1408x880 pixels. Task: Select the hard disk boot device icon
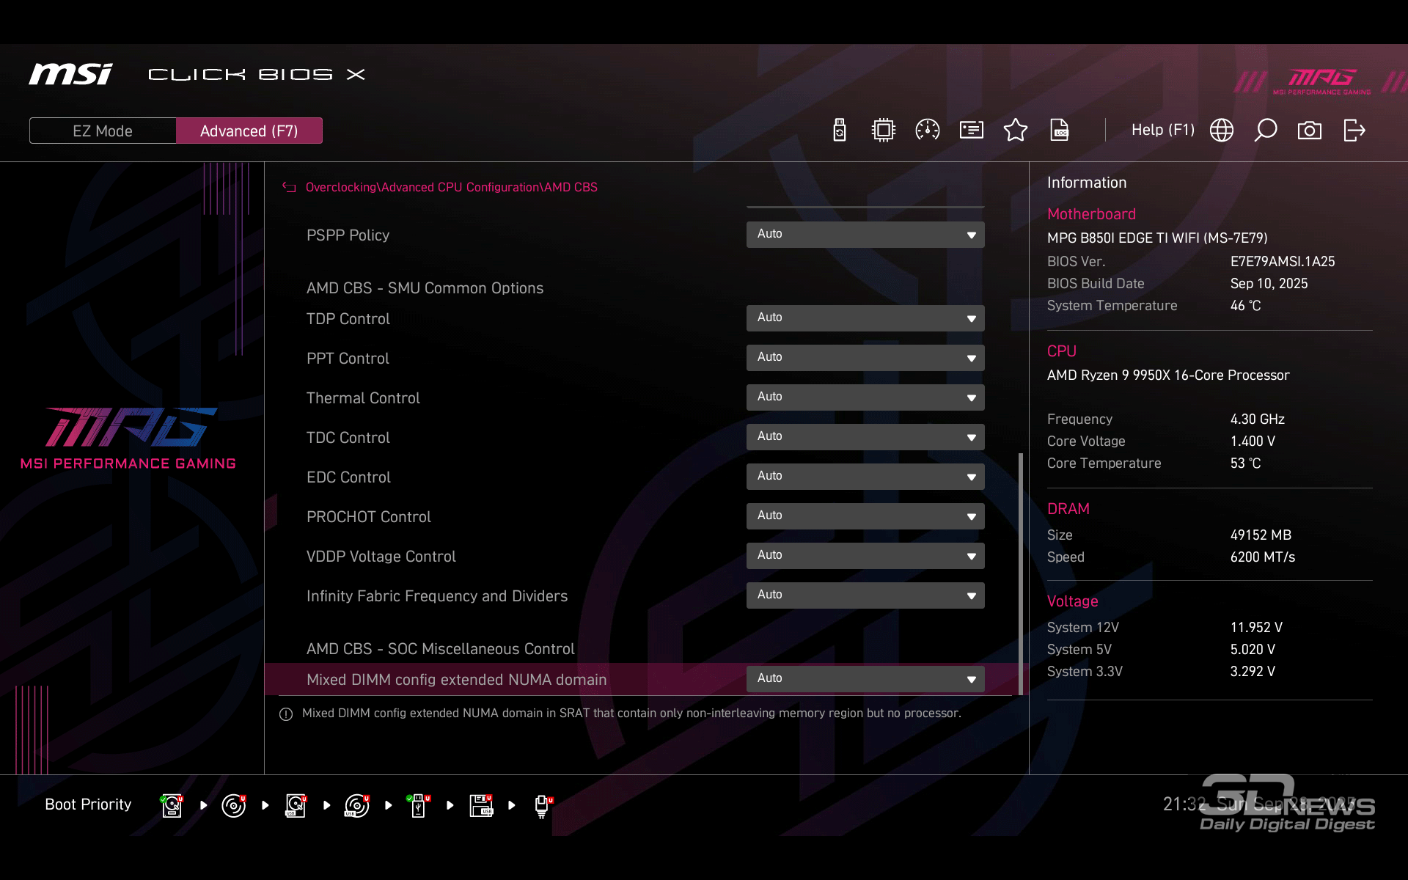click(x=172, y=805)
